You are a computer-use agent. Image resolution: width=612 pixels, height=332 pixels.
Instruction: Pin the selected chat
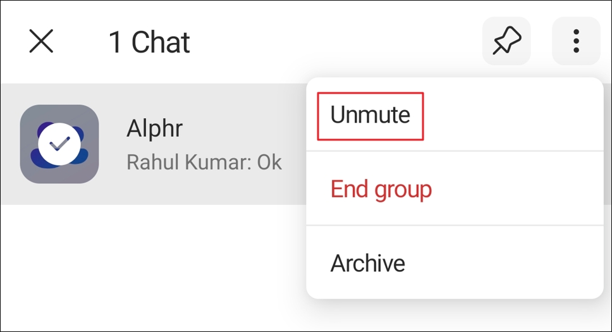click(x=506, y=41)
